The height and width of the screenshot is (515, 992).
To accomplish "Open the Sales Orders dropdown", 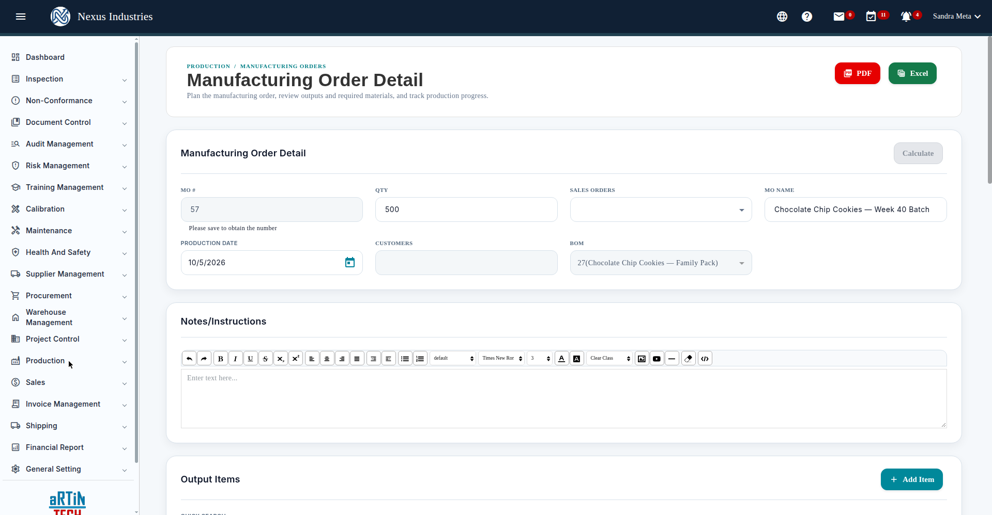I will point(661,210).
